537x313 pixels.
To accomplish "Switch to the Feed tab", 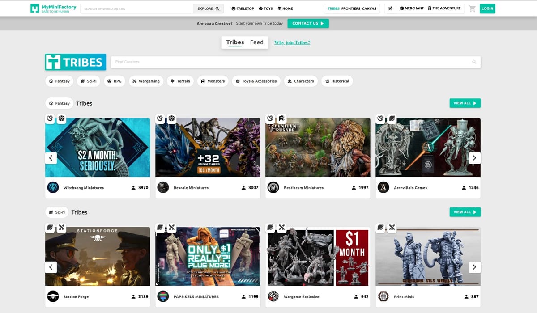I will [x=257, y=42].
